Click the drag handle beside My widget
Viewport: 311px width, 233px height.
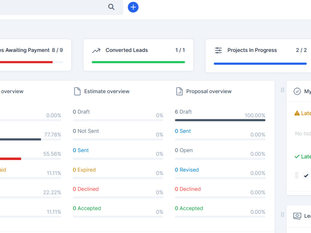point(283,90)
